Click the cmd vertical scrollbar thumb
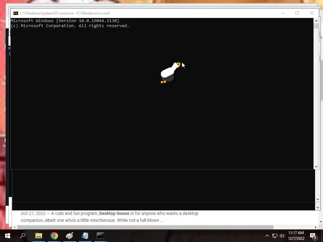This screenshot has height=242, width=323. [316, 26]
